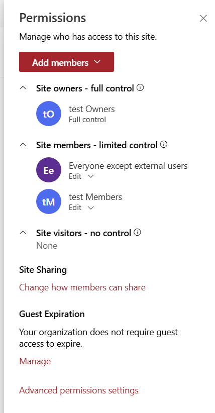This screenshot has width=215, height=413.
Task: Open Advanced permissions settings
Action: click(x=79, y=390)
